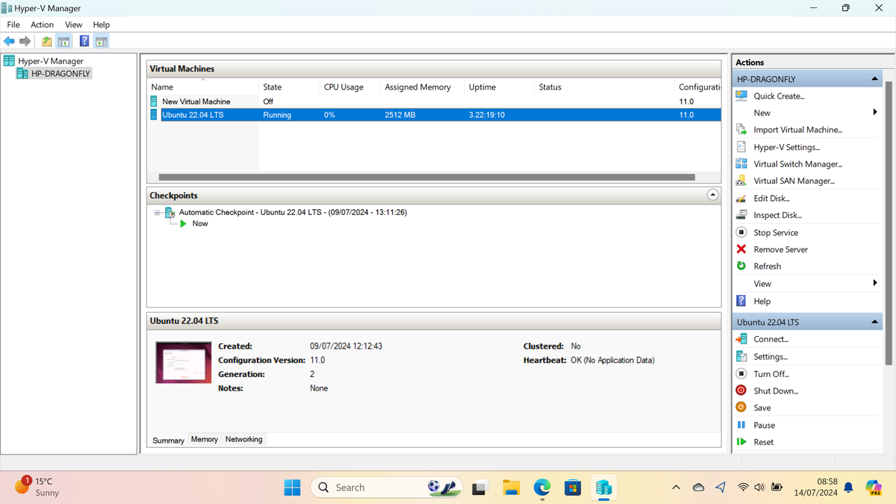Click the Help question mark toolbar icon
Image resolution: width=896 pixels, height=504 pixels.
(84, 40)
